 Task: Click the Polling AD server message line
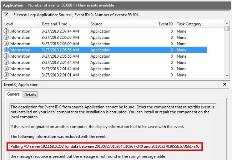pyautogui.click(x=105, y=146)
